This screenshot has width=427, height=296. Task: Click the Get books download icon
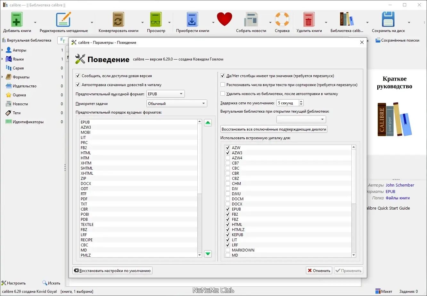click(192, 20)
